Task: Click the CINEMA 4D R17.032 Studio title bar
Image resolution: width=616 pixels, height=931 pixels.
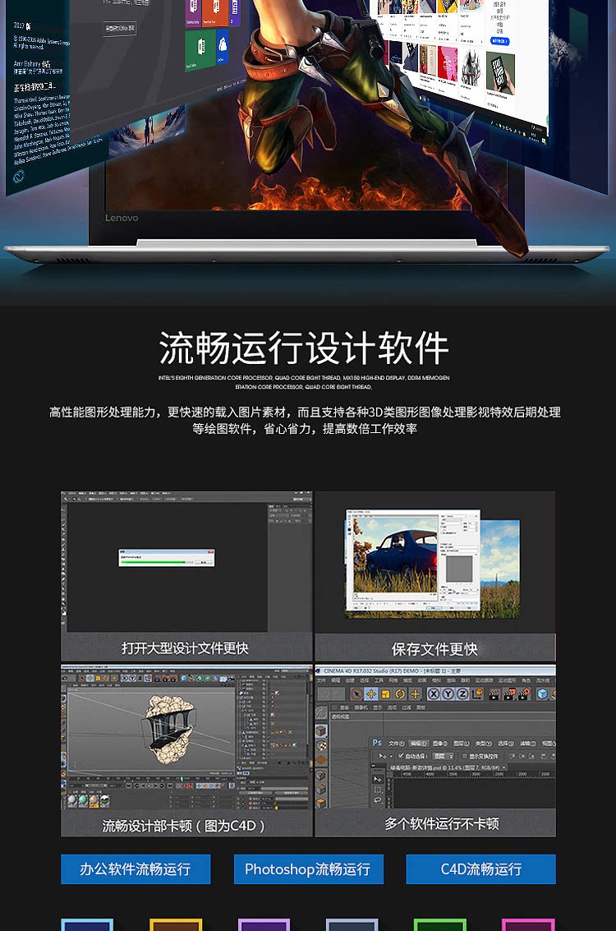Action: point(435,671)
